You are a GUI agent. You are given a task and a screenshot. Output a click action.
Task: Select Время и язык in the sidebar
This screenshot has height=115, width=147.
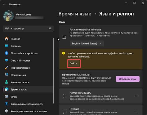28,90
